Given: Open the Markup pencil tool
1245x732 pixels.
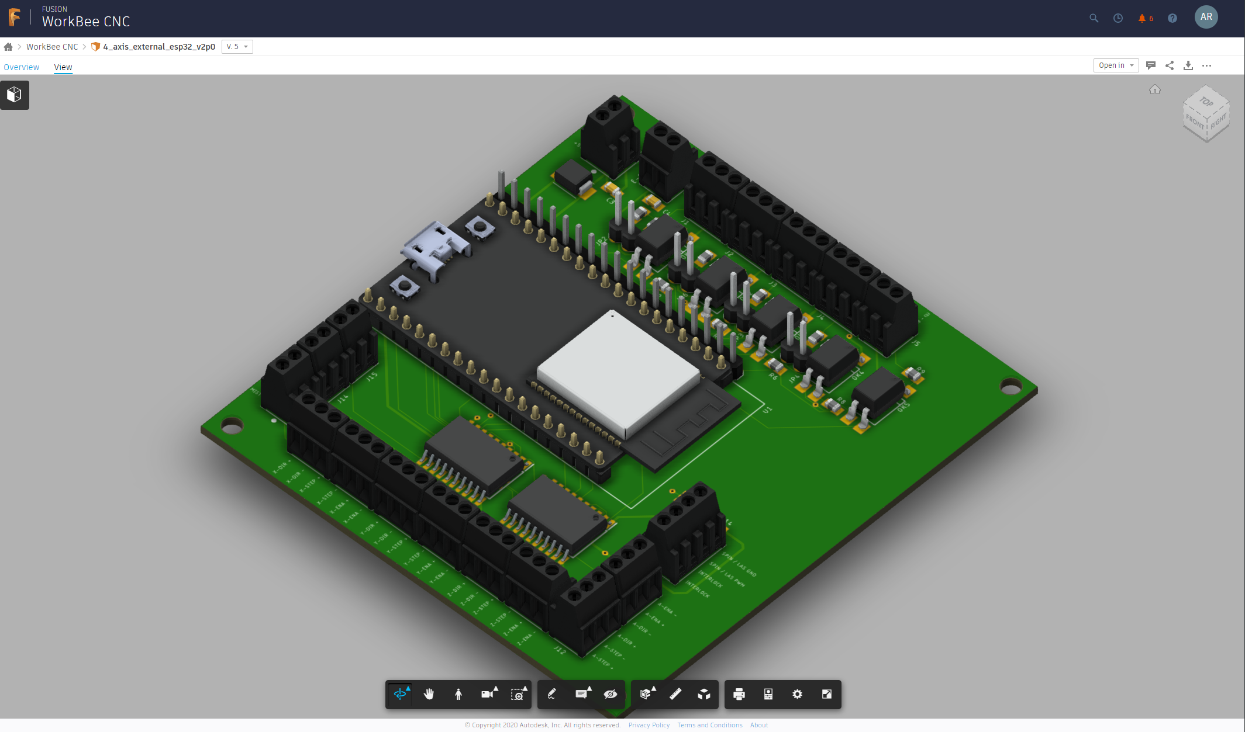Looking at the screenshot, I should [x=551, y=694].
